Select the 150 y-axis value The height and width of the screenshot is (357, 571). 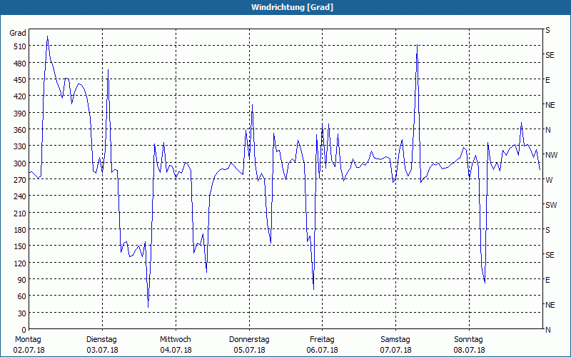point(20,246)
